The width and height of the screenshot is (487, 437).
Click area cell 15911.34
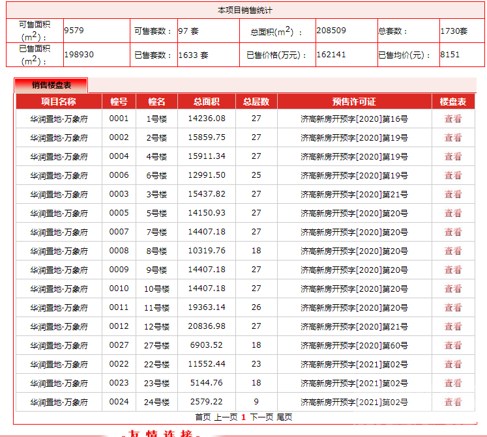(x=207, y=156)
